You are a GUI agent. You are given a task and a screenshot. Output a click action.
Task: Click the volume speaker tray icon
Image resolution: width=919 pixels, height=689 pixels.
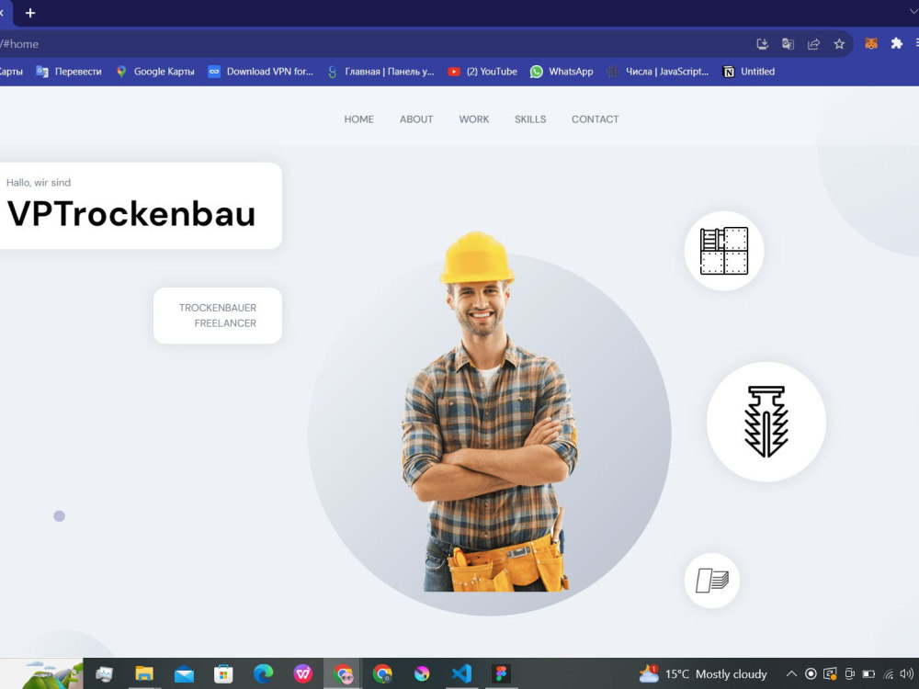(x=907, y=673)
